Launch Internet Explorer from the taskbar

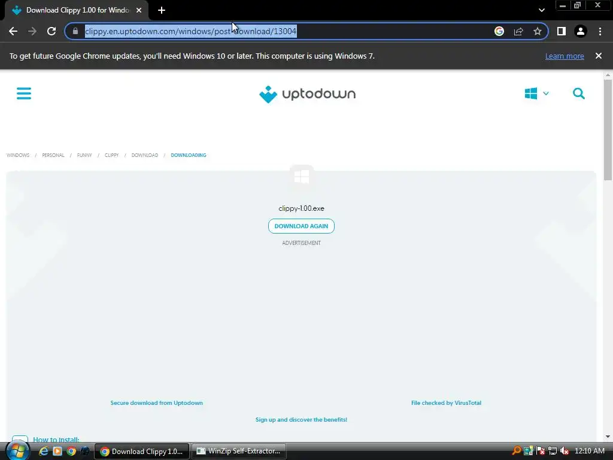pos(43,451)
